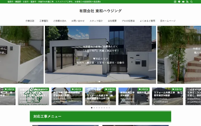
Task: Select the active black dot of post carousel
Action: point(92,108)
